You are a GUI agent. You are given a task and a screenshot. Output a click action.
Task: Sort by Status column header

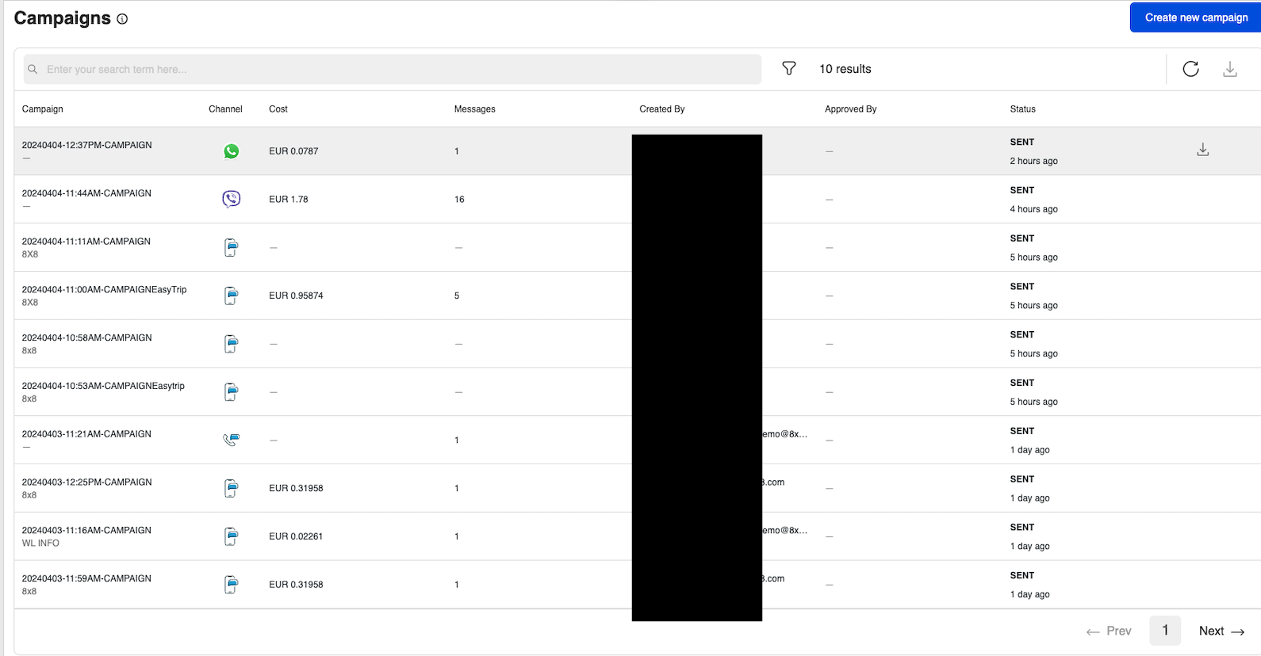(1022, 109)
